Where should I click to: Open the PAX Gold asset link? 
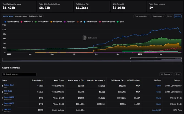click(x=8, y=91)
